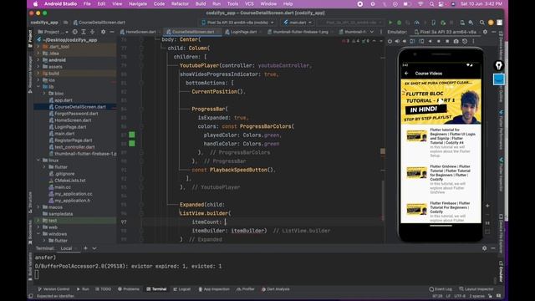The height and width of the screenshot is (301, 535).
Task: Expand the macos folder
Action: click(x=38, y=207)
